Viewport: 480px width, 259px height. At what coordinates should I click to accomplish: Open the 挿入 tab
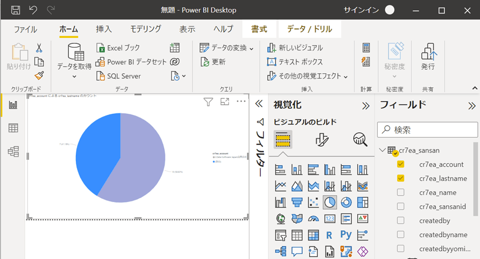coord(104,29)
